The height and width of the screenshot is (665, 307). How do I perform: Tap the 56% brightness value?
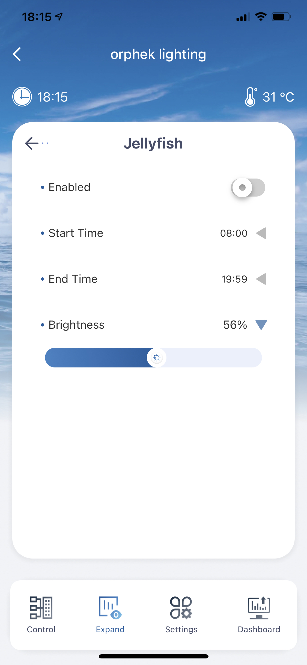pos(235,325)
